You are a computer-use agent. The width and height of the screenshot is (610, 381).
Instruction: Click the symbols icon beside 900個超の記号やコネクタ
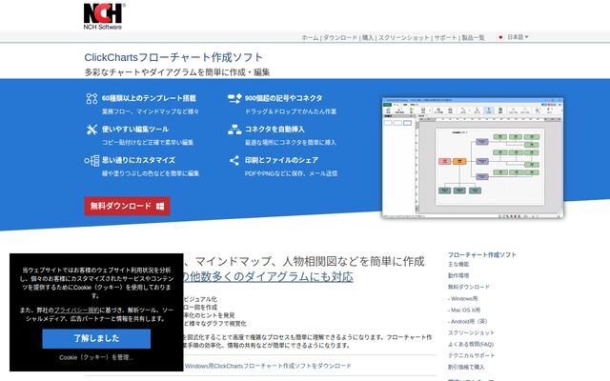[234, 98]
